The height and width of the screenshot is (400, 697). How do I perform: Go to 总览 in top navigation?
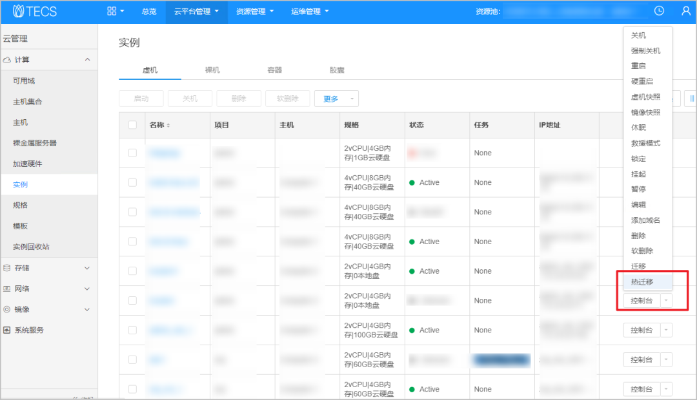pyautogui.click(x=149, y=12)
